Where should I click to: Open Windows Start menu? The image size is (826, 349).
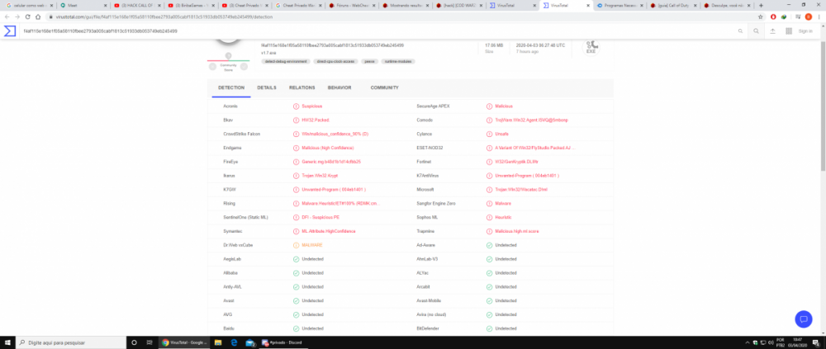[x=8, y=342]
